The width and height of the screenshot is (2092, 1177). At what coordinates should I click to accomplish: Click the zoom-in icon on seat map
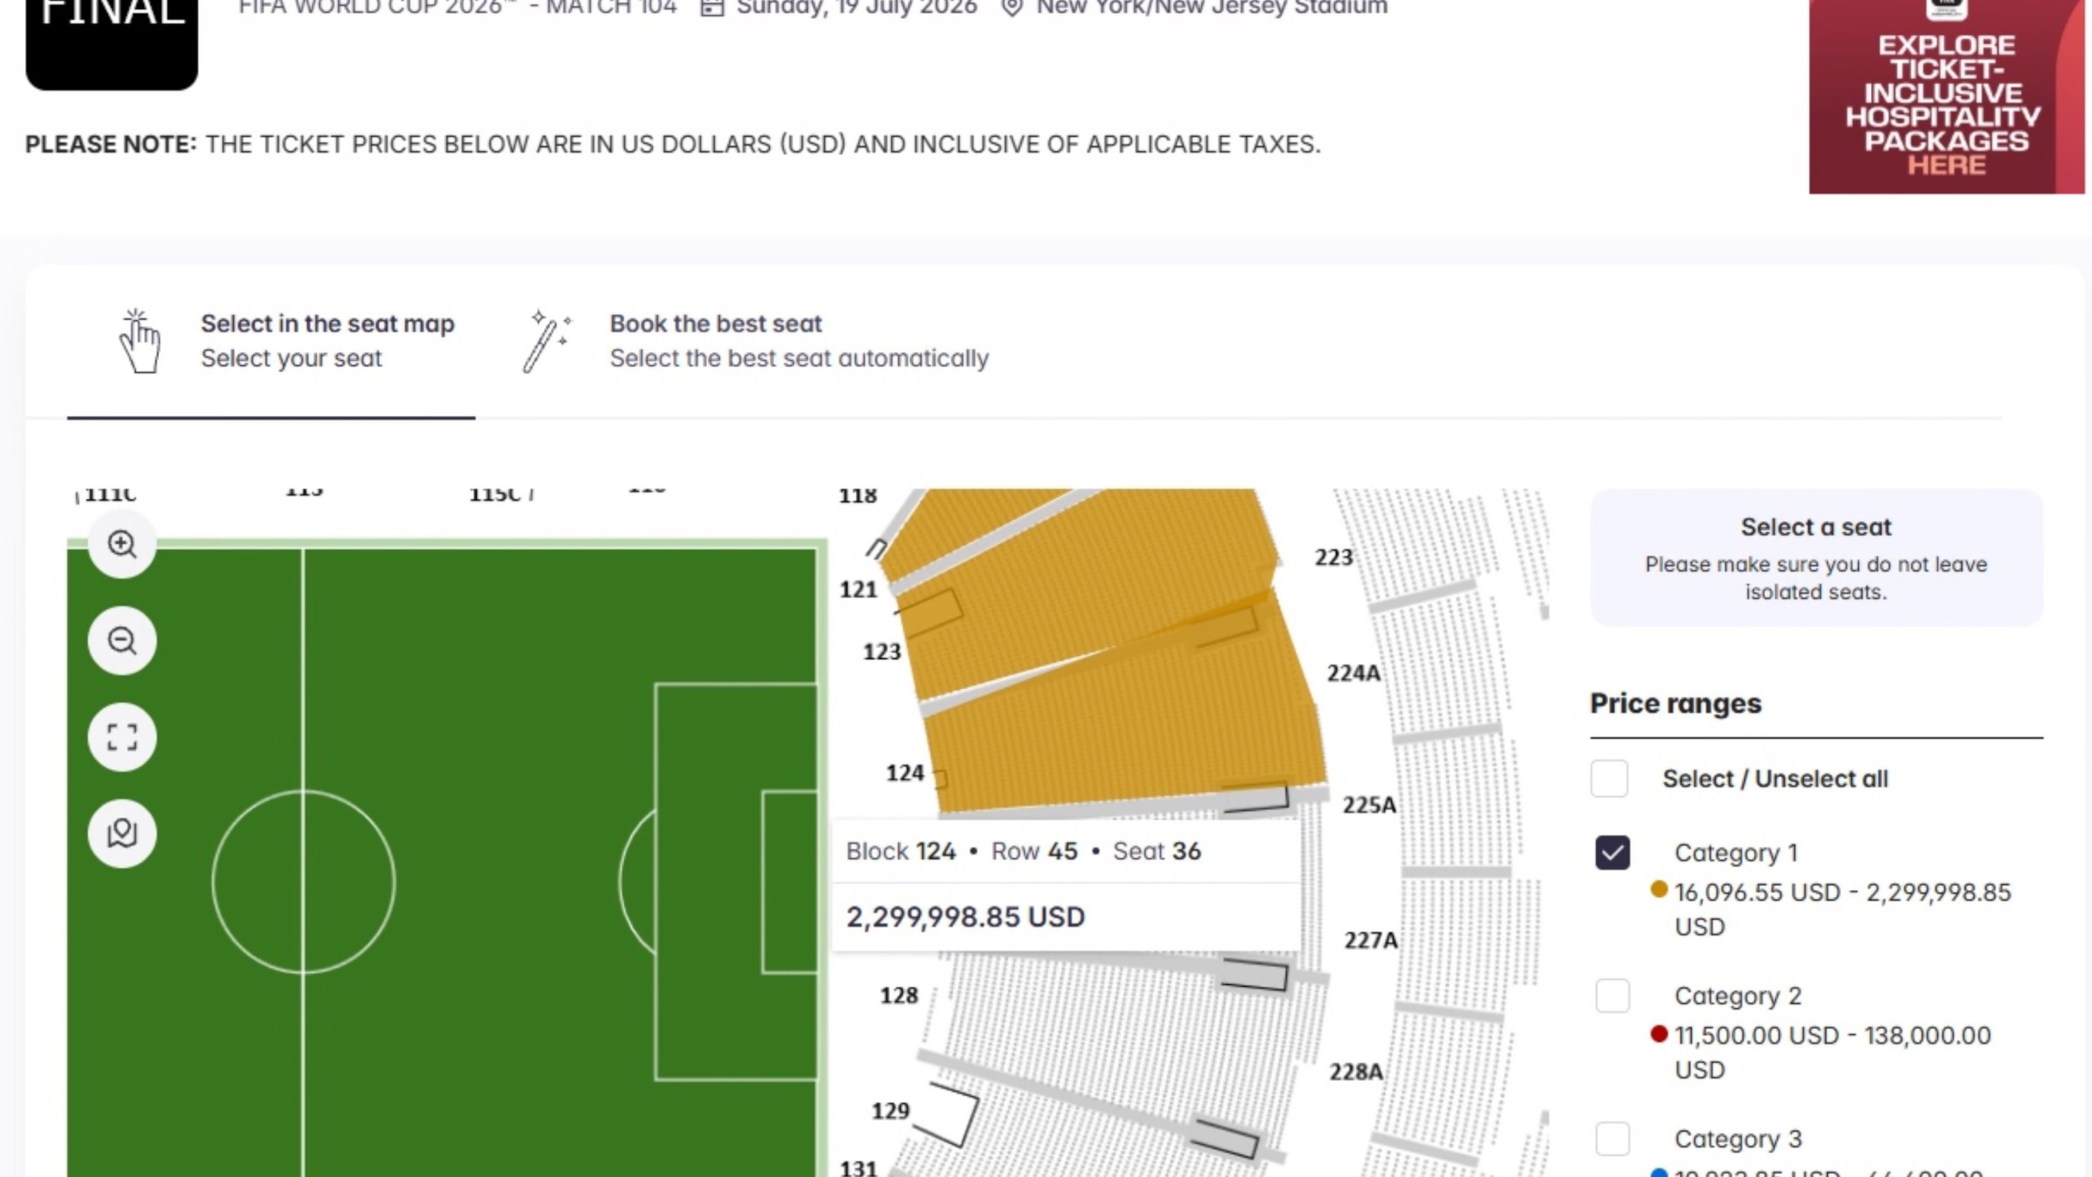point(121,544)
